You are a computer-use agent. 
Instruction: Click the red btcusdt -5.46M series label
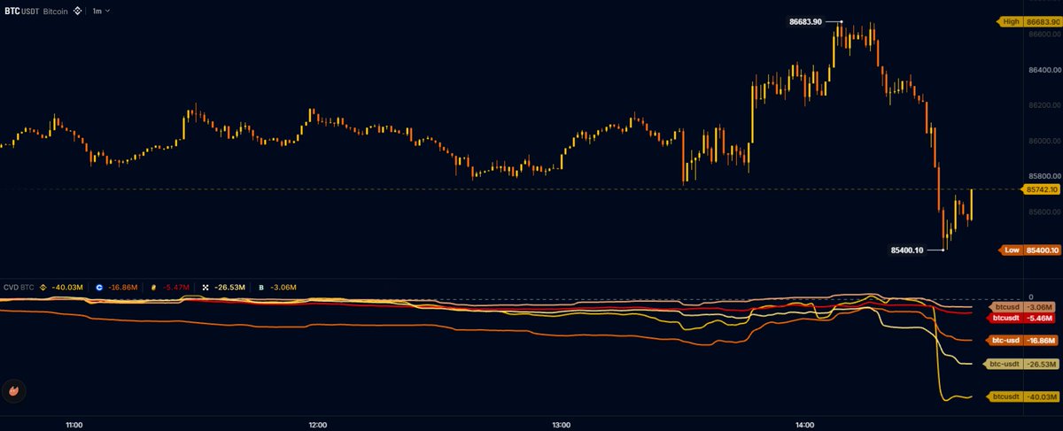click(x=1022, y=317)
